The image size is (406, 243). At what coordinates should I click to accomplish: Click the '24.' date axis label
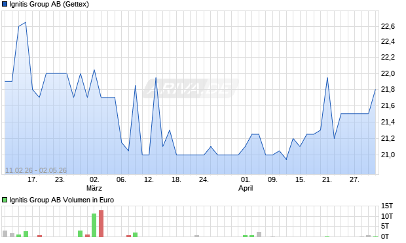204,179
